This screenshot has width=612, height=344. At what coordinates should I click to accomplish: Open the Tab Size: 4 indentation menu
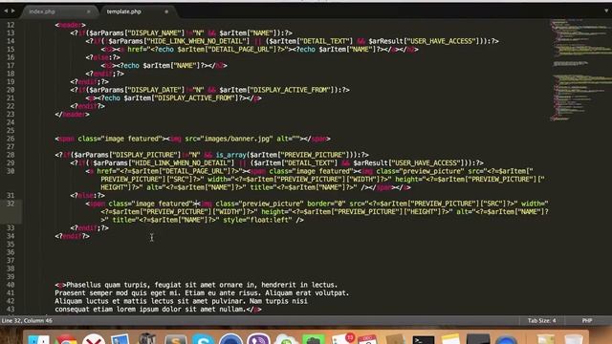(x=542, y=321)
